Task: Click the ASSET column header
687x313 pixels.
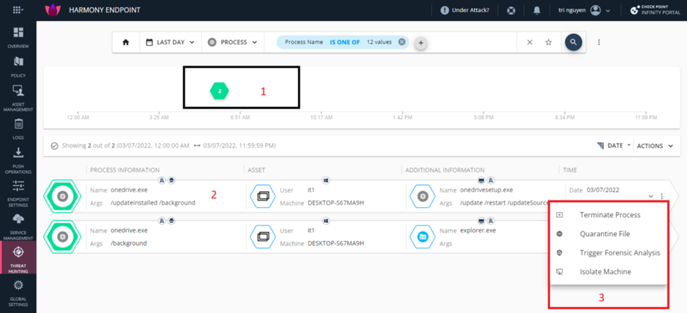Action: (256, 170)
